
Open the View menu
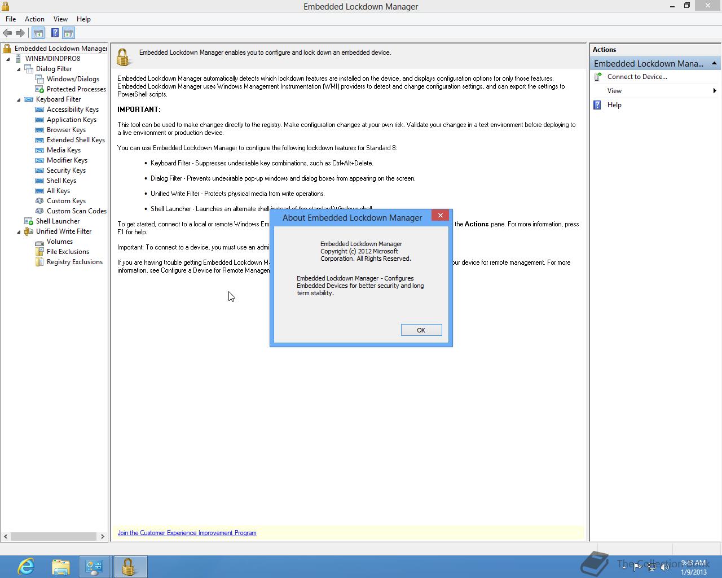click(x=60, y=19)
